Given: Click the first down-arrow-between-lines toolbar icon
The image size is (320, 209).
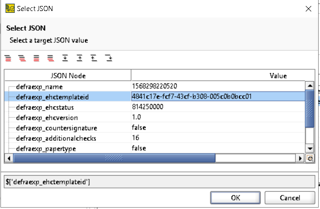Looking at the screenshot, I should pyautogui.click(x=65, y=58).
